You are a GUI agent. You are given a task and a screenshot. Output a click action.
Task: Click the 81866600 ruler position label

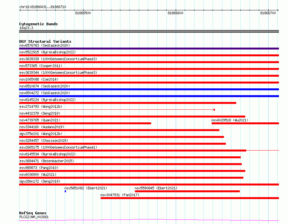175,13
